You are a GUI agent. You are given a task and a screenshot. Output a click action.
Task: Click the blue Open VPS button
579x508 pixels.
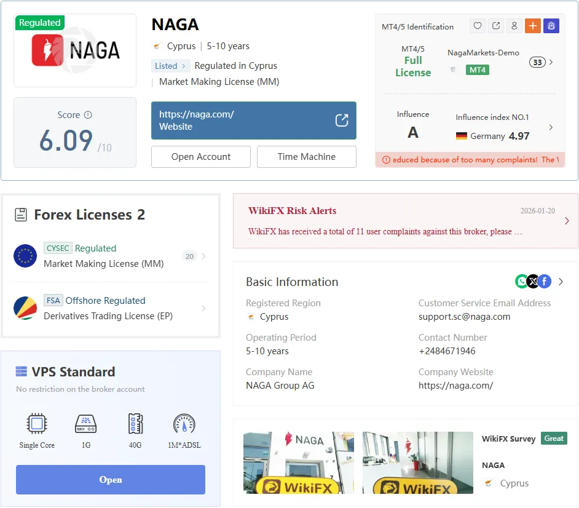(x=111, y=480)
